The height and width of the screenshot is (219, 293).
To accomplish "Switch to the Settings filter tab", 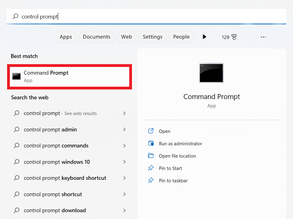I will (x=152, y=37).
